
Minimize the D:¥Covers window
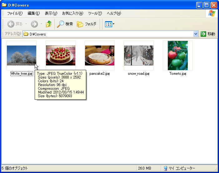(199, 5)
